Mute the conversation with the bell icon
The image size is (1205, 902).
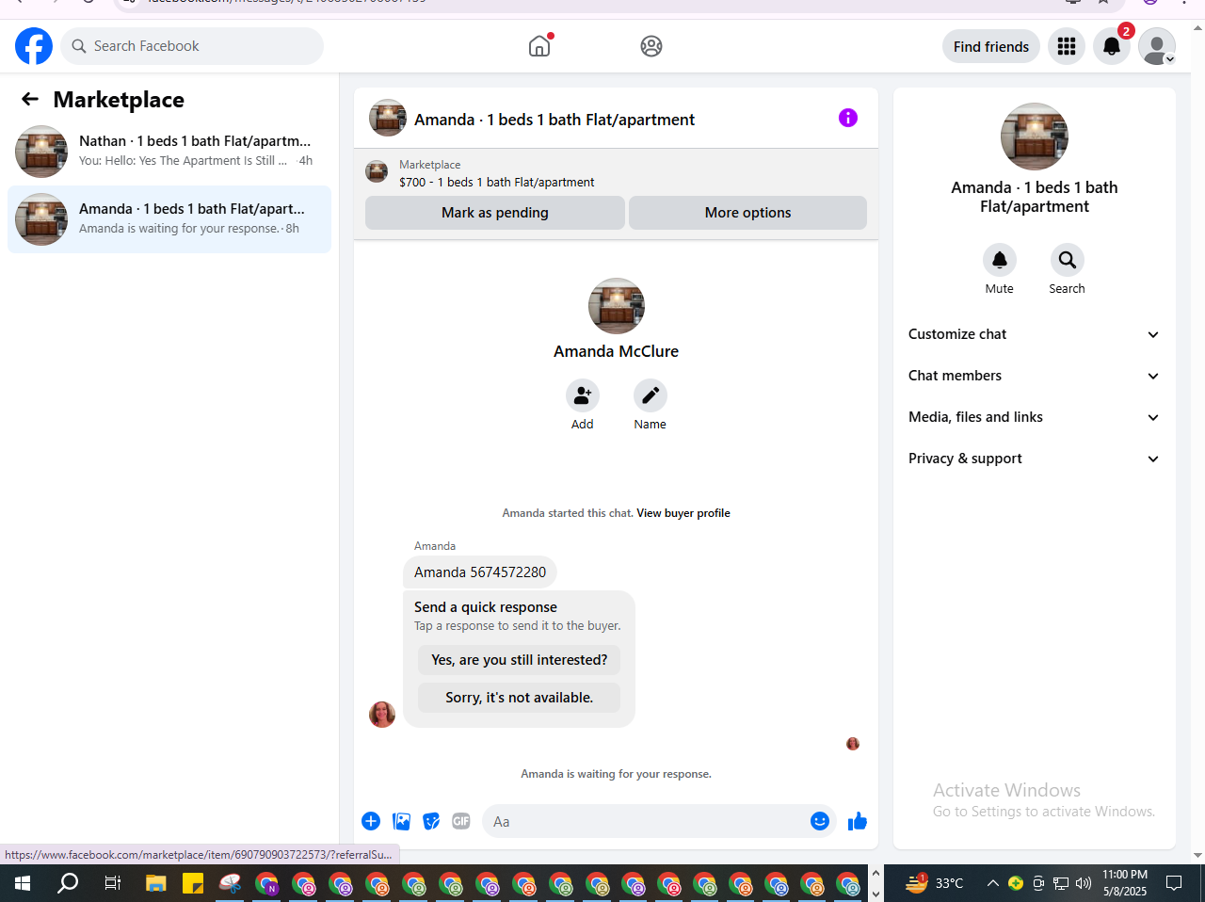coord(1000,260)
